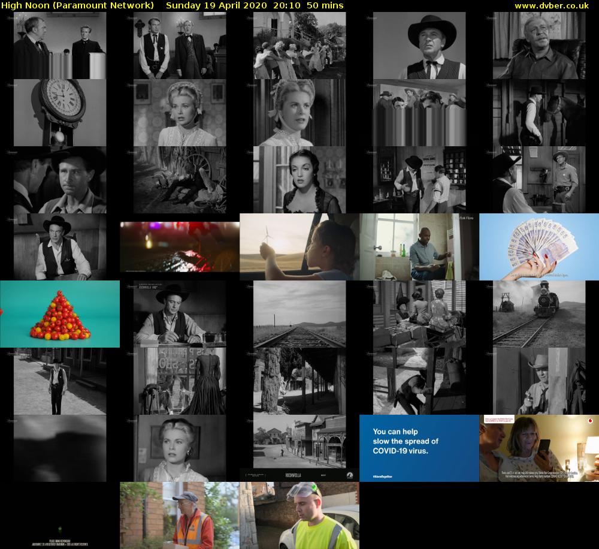Select hand holding fan of banknotes frame
599x549 pixels.
coord(539,247)
